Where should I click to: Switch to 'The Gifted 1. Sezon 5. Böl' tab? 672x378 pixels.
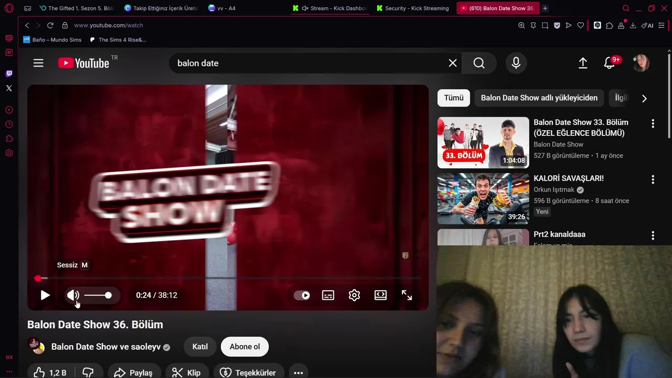click(x=77, y=8)
